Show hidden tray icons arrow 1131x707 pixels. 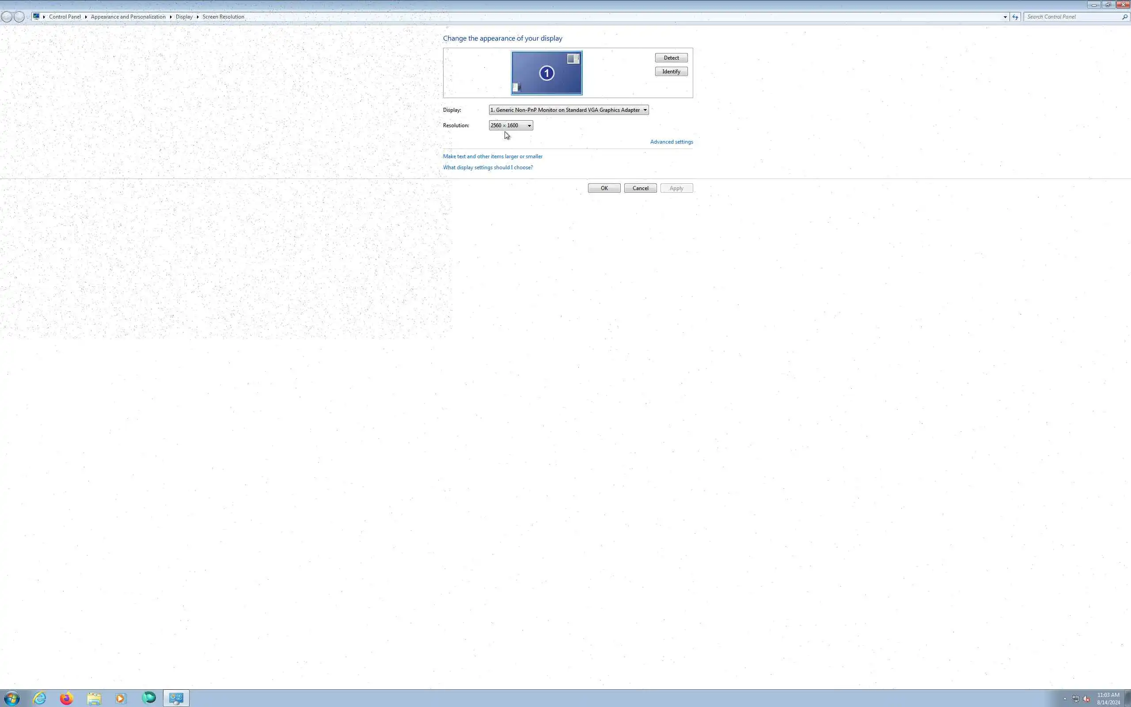point(1065,699)
